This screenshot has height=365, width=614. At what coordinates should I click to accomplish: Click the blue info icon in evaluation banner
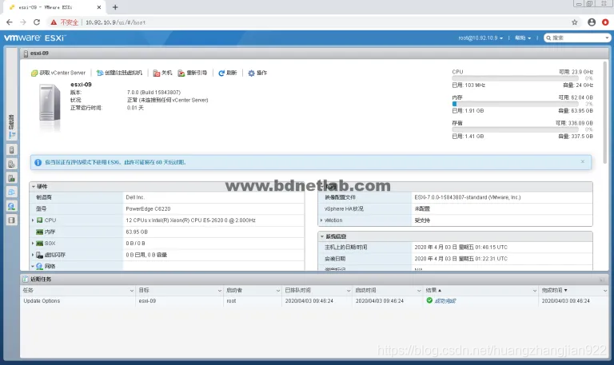point(38,162)
